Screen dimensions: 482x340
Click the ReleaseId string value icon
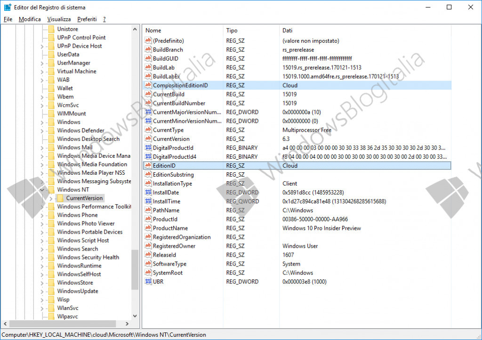(x=148, y=255)
